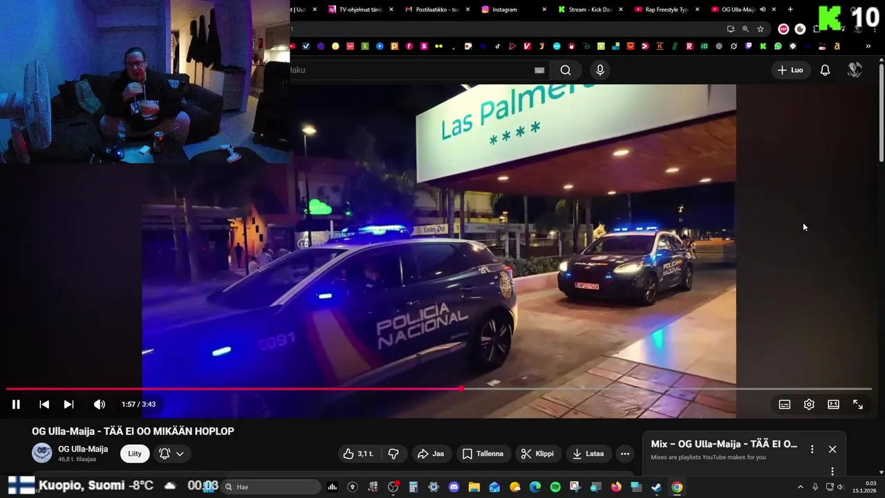
Task: Dislike the video
Action: click(x=393, y=454)
